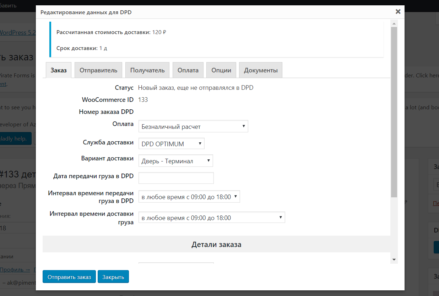Viewport: 439px width, 296px height.
Task: Open the Отправитель tab
Action: point(98,70)
